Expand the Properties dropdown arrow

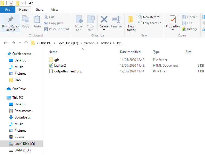(x=173, y=30)
